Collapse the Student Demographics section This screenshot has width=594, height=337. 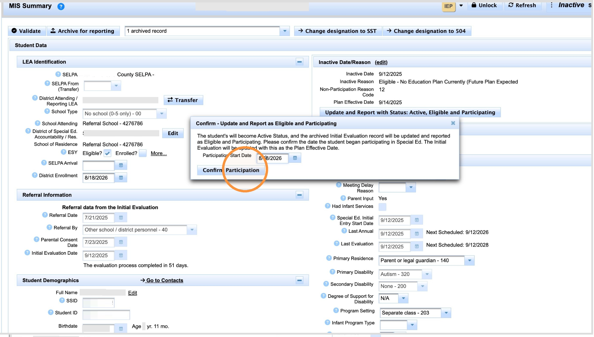tap(299, 281)
